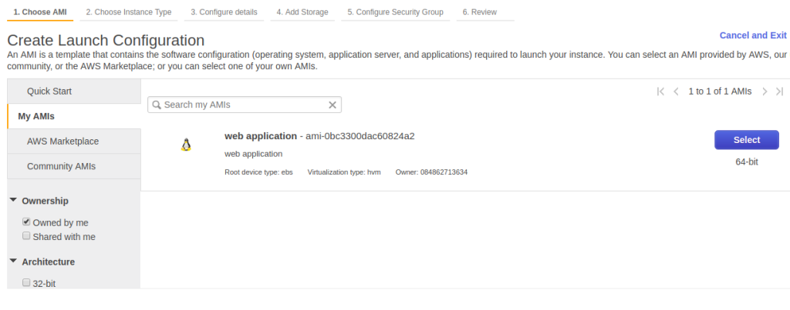790x310 pixels.
Task: Click the search magnifier icon
Action: 156,105
